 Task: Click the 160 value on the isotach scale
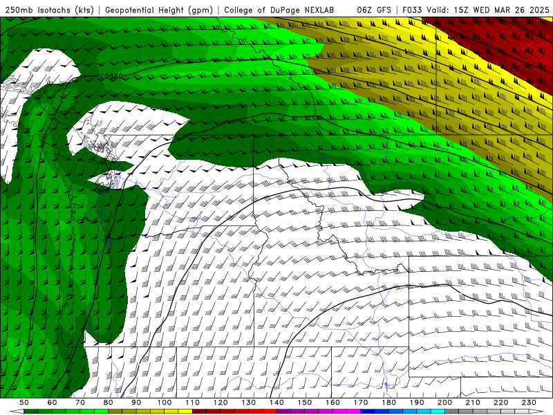[x=332, y=403]
